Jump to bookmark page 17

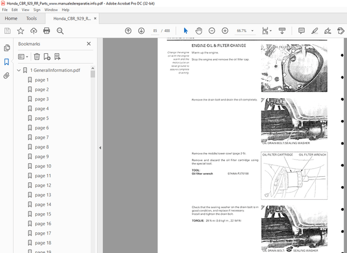click(x=43, y=233)
